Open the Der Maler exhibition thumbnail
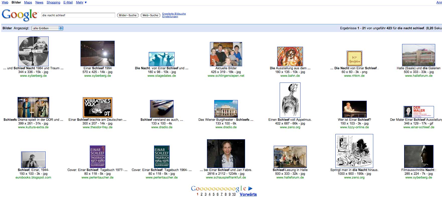442x198 pixels. [418, 112]
